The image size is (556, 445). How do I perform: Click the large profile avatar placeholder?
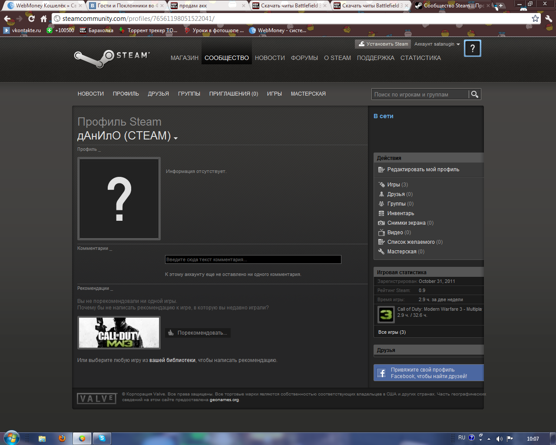point(119,199)
